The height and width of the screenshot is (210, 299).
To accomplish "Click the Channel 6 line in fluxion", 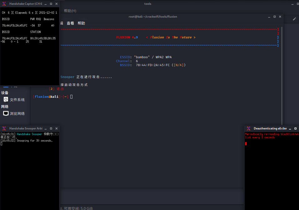I will tap(127, 61).
